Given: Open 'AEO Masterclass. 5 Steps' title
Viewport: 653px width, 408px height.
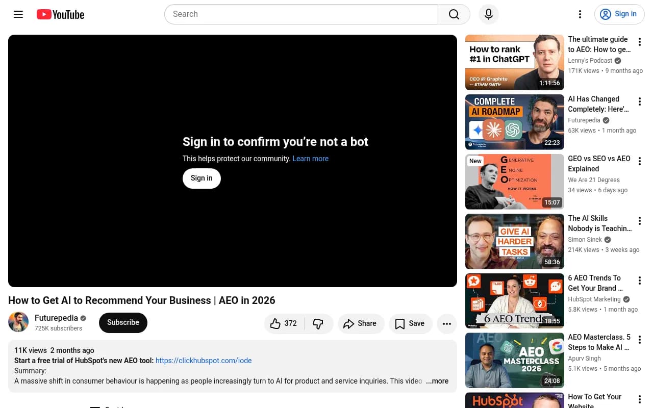Looking at the screenshot, I should pyautogui.click(x=599, y=343).
